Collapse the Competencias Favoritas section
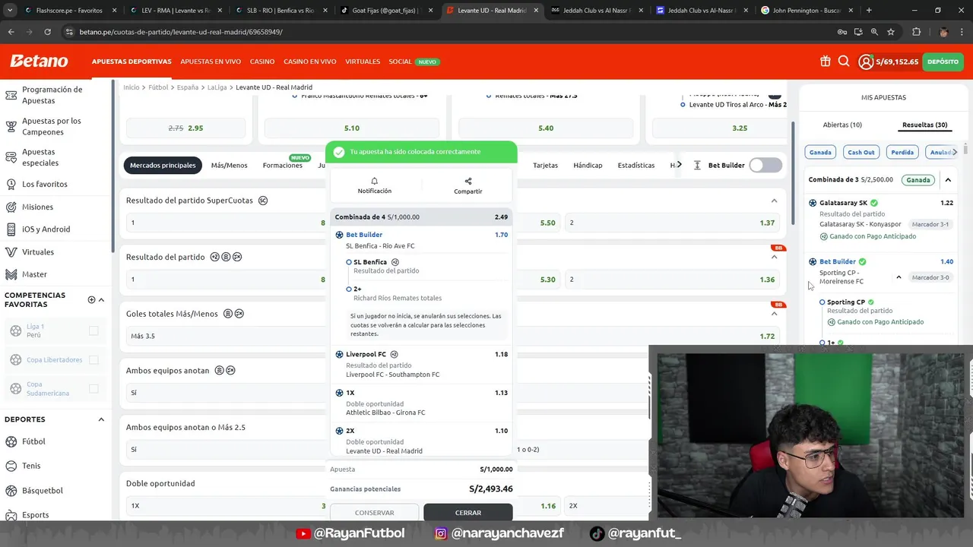973x547 pixels. click(x=101, y=299)
